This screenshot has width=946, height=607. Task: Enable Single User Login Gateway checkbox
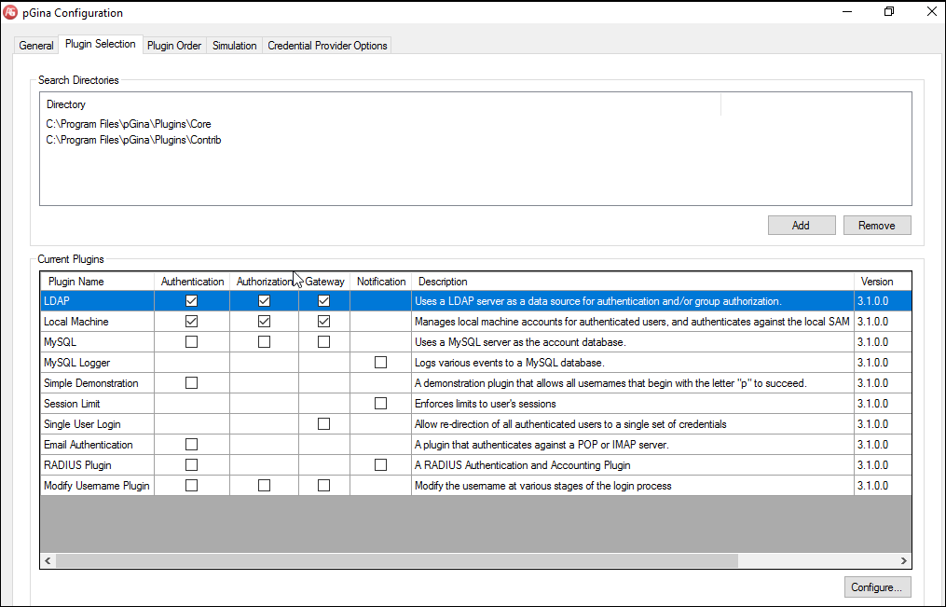pyautogui.click(x=324, y=423)
